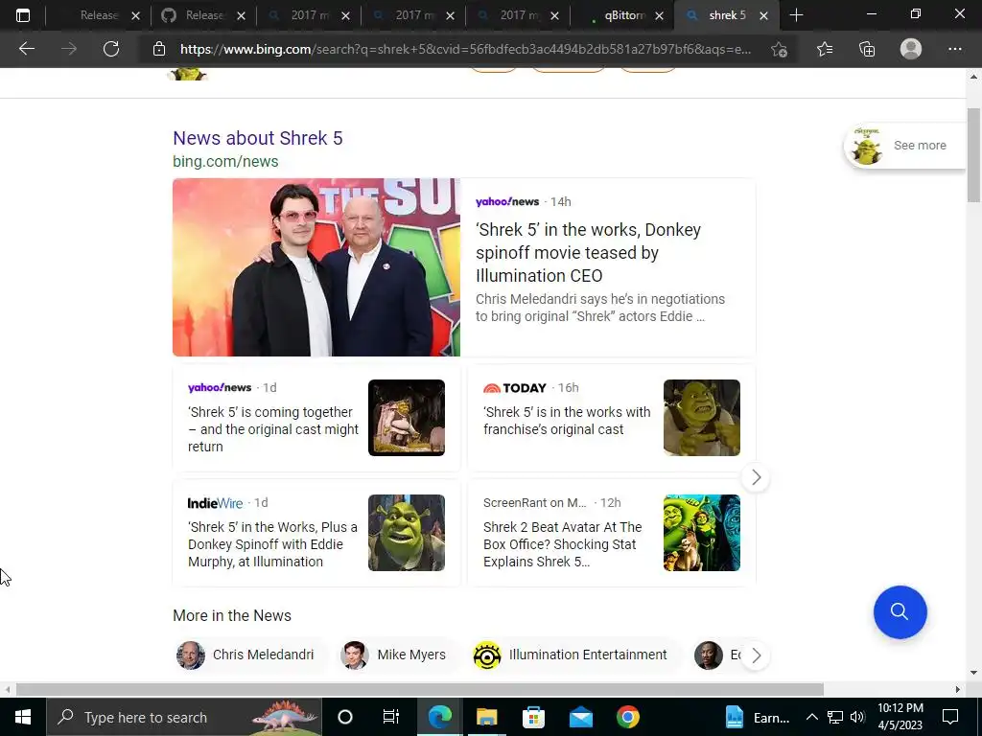
Task: View site info via the lock icon
Action: 159,49
